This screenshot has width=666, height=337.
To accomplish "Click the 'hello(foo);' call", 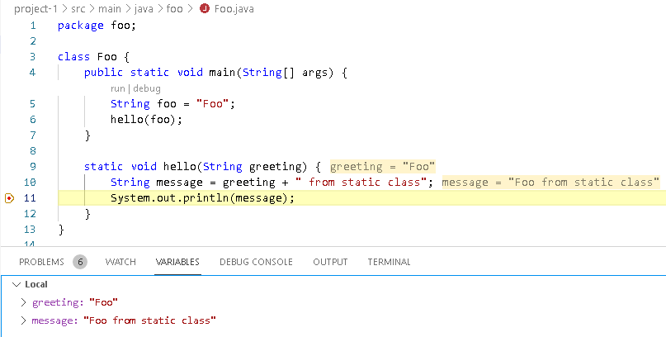I will [x=147, y=120].
